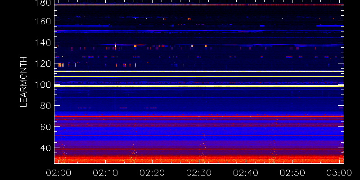Screen dimensions: 360x180
Task: Click the 120 frequency axis label
Action: 43,63
